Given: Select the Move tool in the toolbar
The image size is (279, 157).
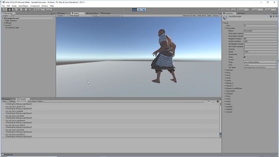Looking at the screenshot, I should pyautogui.click(x=10, y=10).
